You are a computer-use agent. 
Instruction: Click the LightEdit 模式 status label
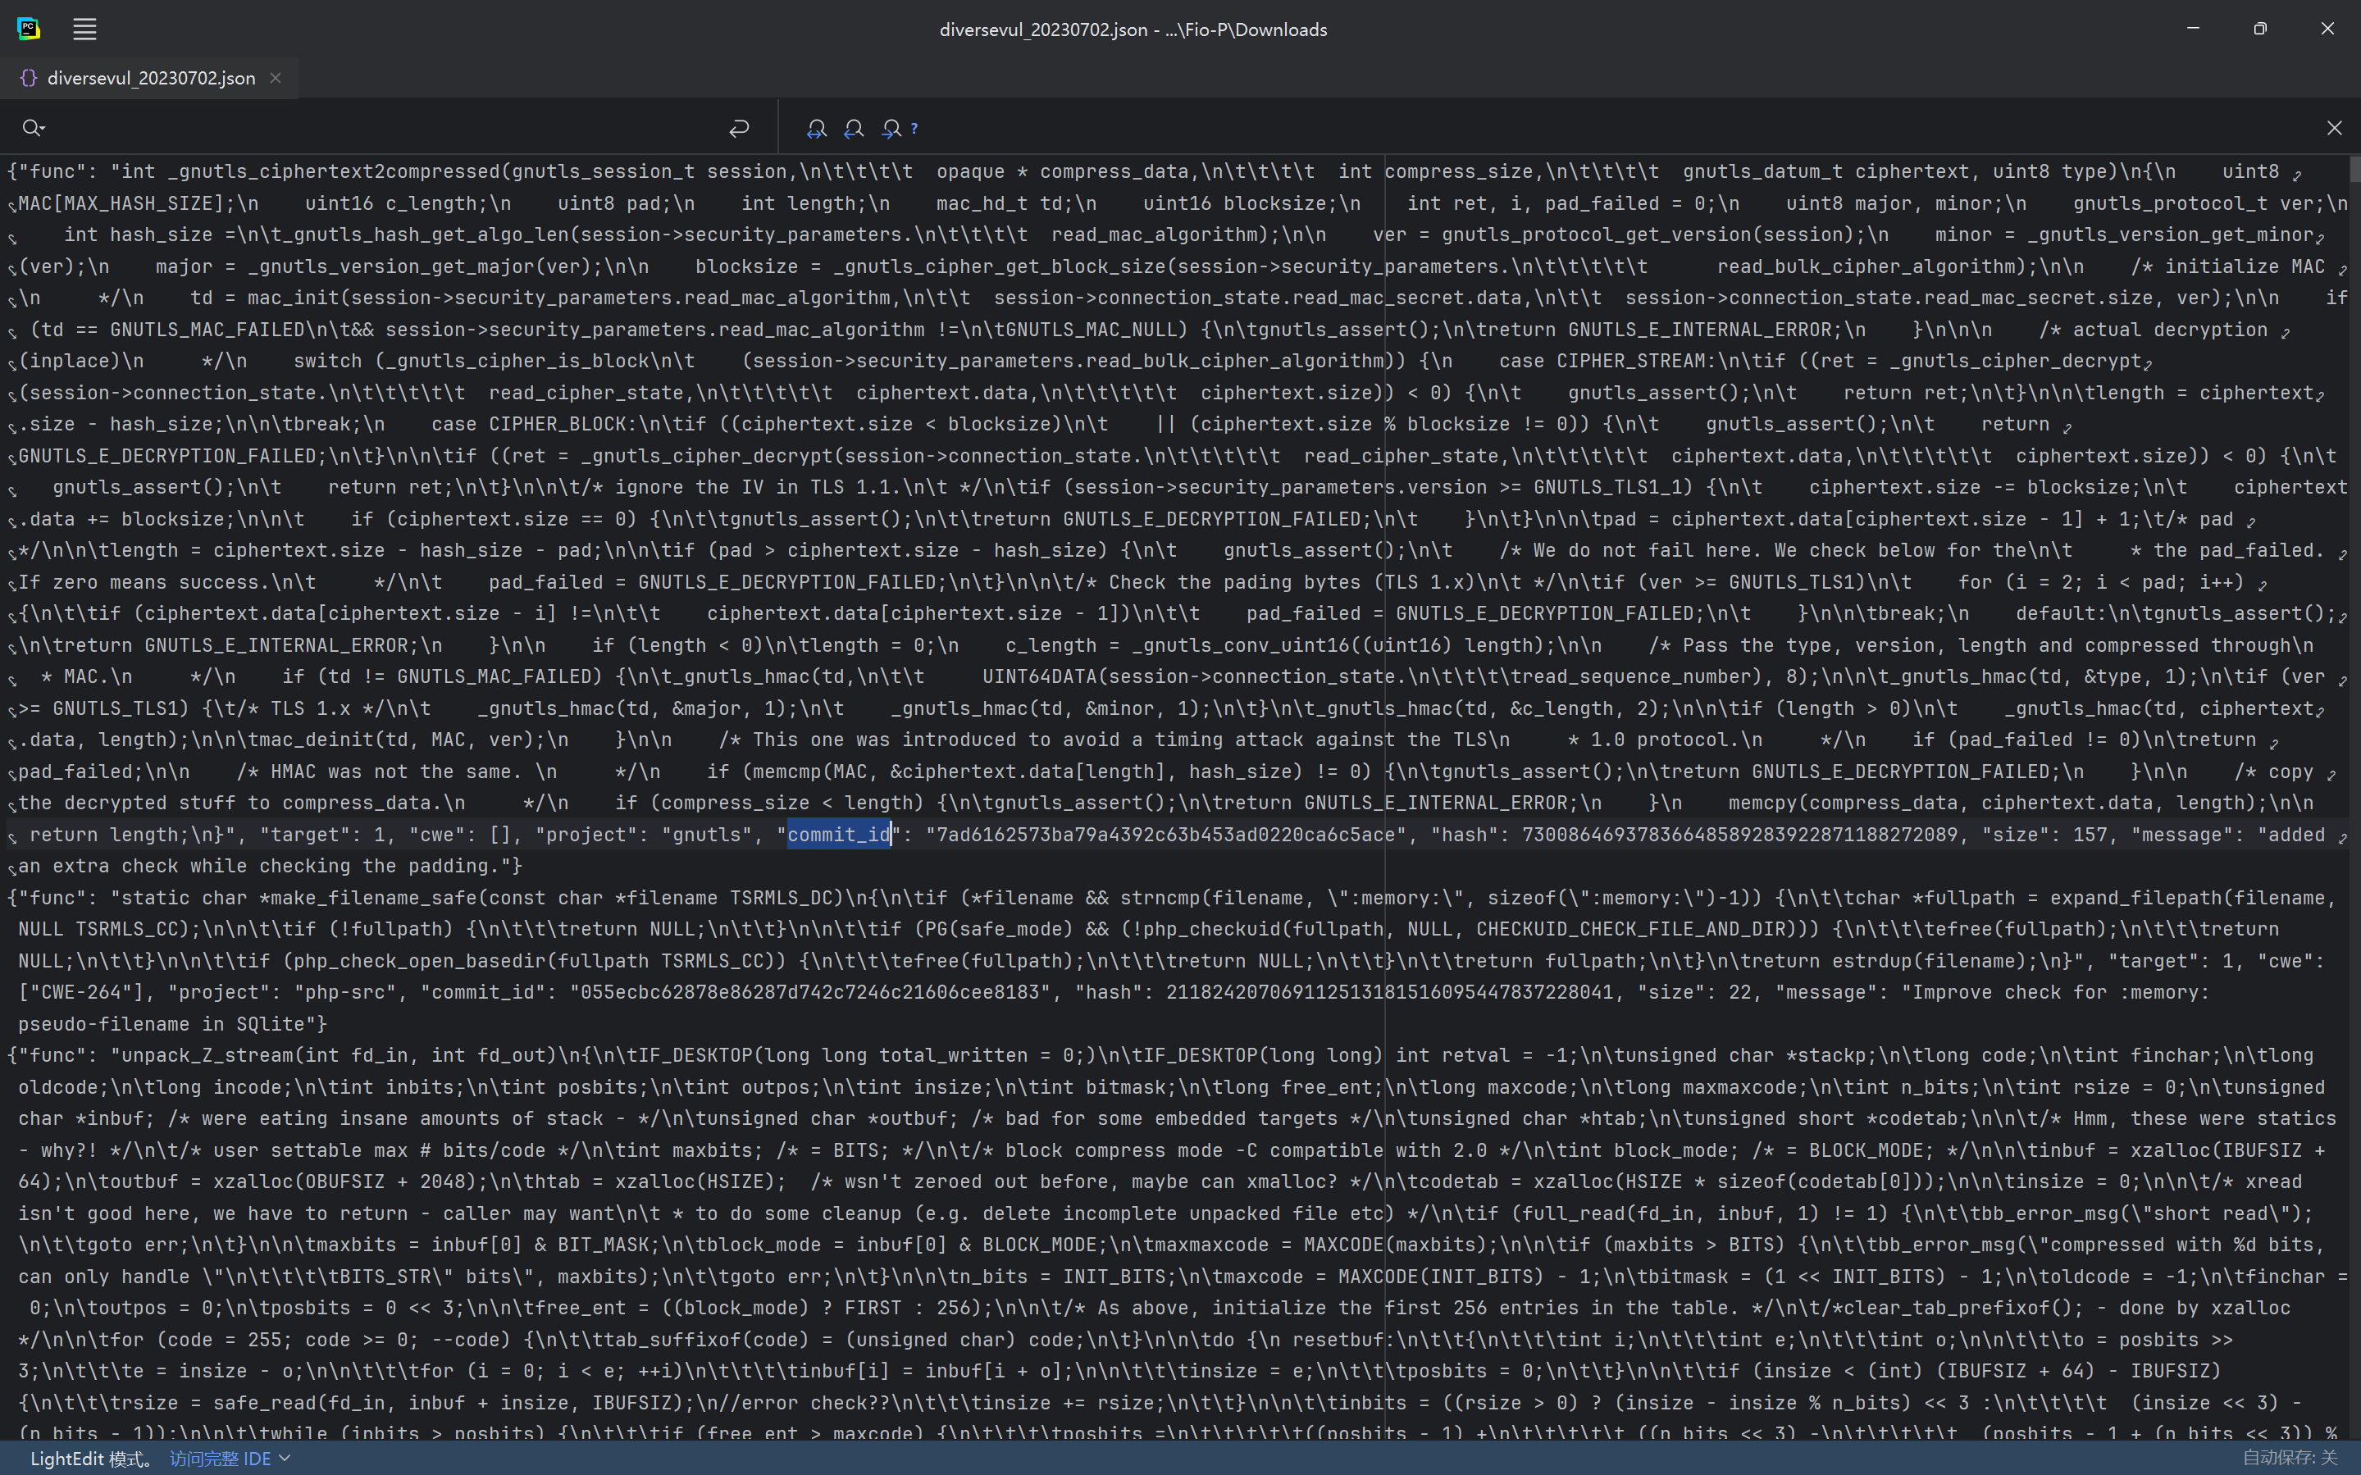point(92,1459)
